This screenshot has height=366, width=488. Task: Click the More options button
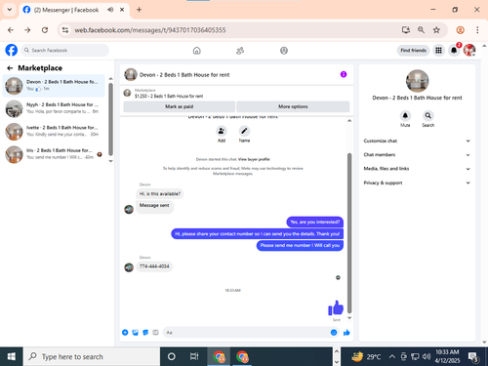293,106
